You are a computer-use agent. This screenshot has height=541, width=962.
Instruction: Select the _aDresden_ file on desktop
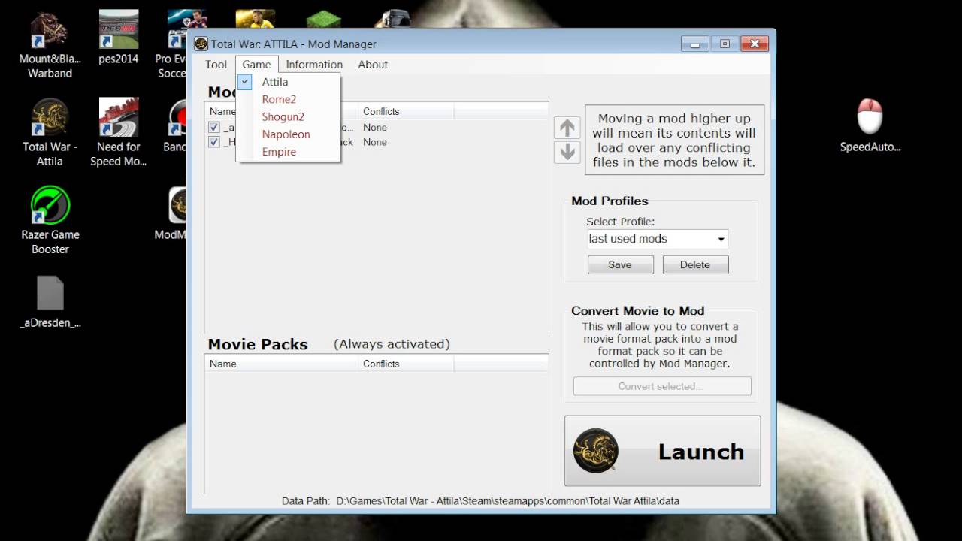[50, 302]
